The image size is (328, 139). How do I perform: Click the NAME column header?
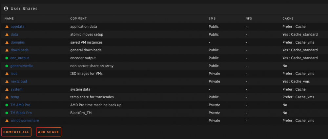pyautogui.click(x=9, y=18)
